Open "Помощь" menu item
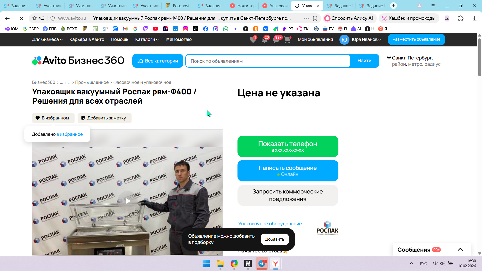This screenshot has width=482, height=271. [119, 39]
